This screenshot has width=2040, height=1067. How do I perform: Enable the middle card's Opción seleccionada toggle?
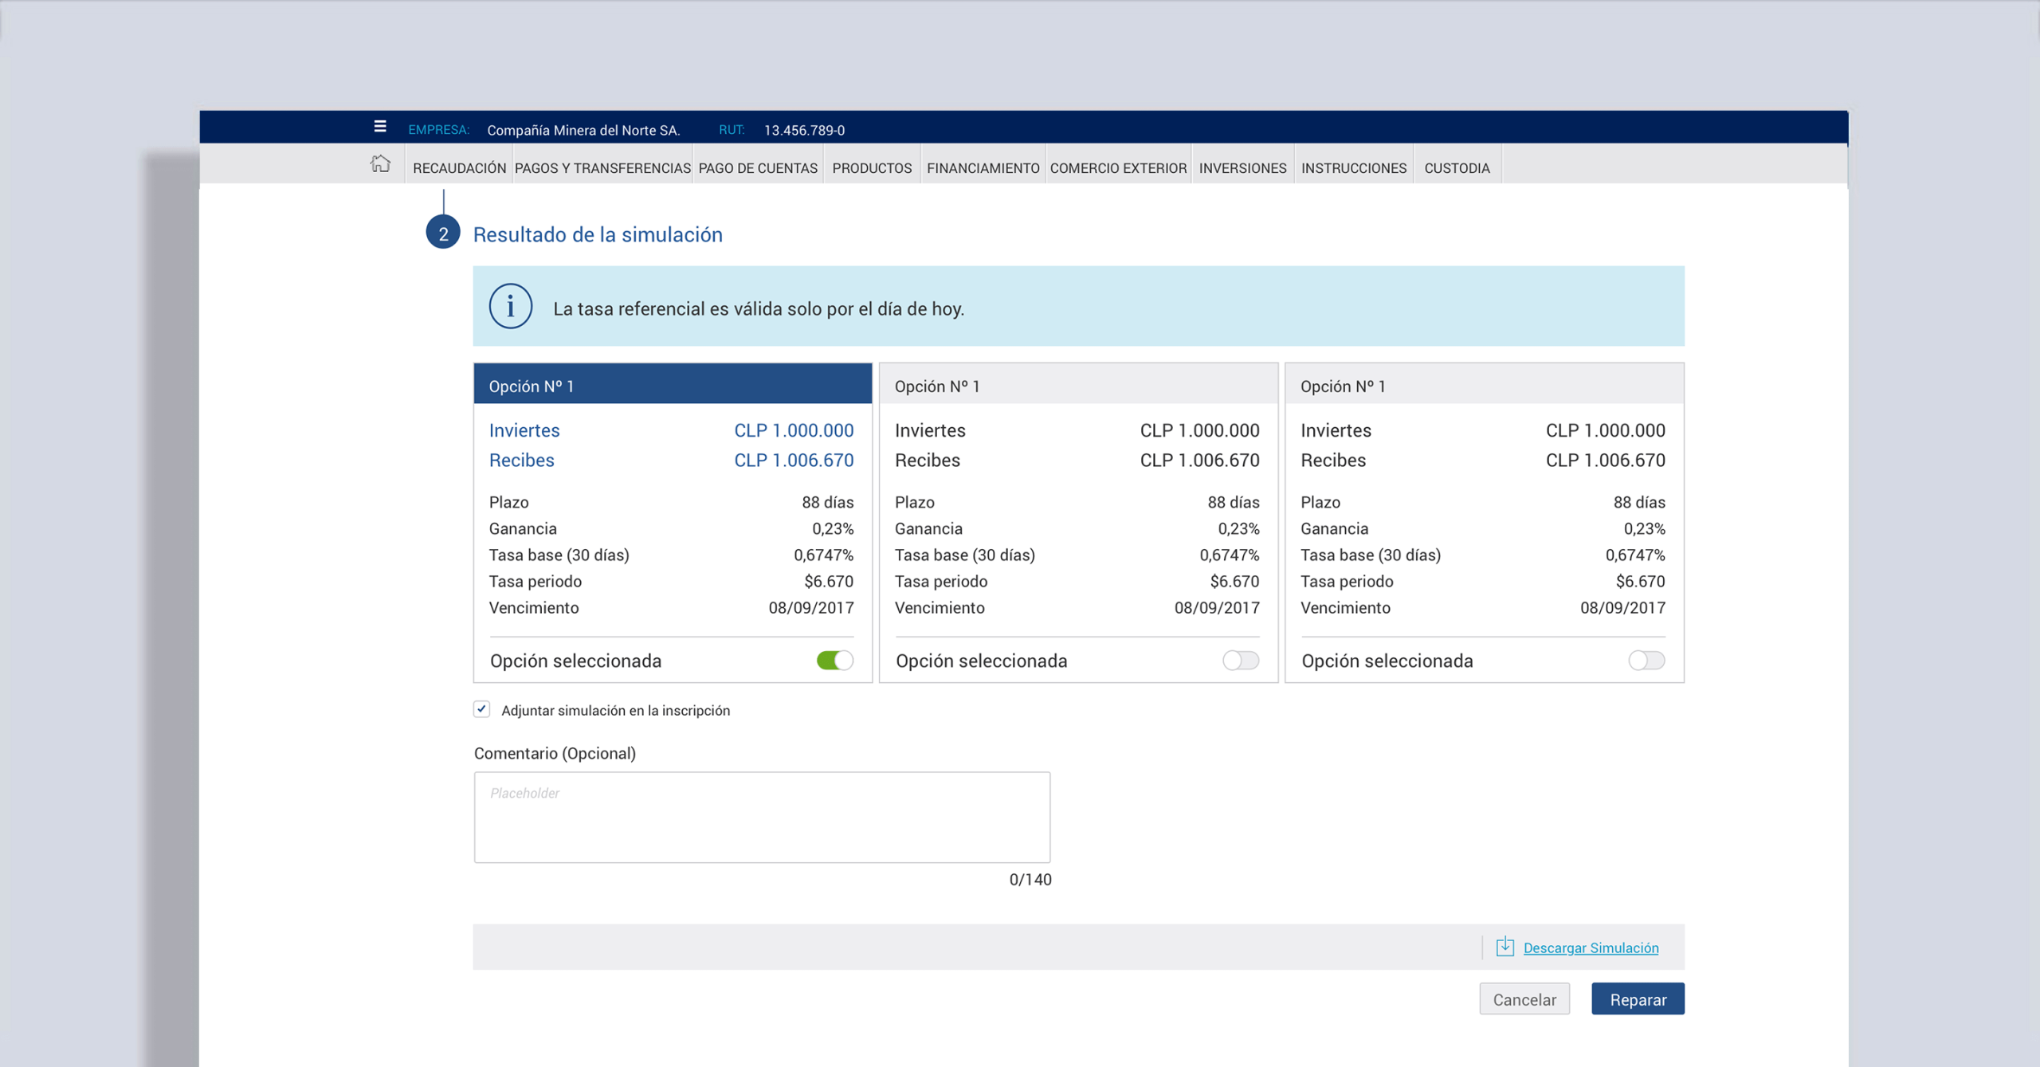pyautogui.click(x=1241, y=661)
